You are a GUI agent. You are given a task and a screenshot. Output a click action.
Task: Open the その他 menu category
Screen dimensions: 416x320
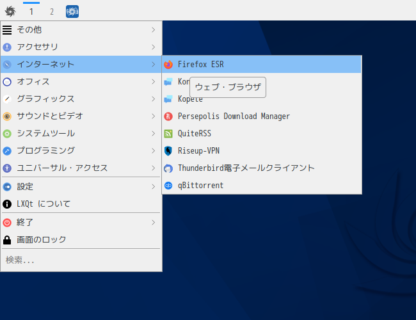coord(81,30)
